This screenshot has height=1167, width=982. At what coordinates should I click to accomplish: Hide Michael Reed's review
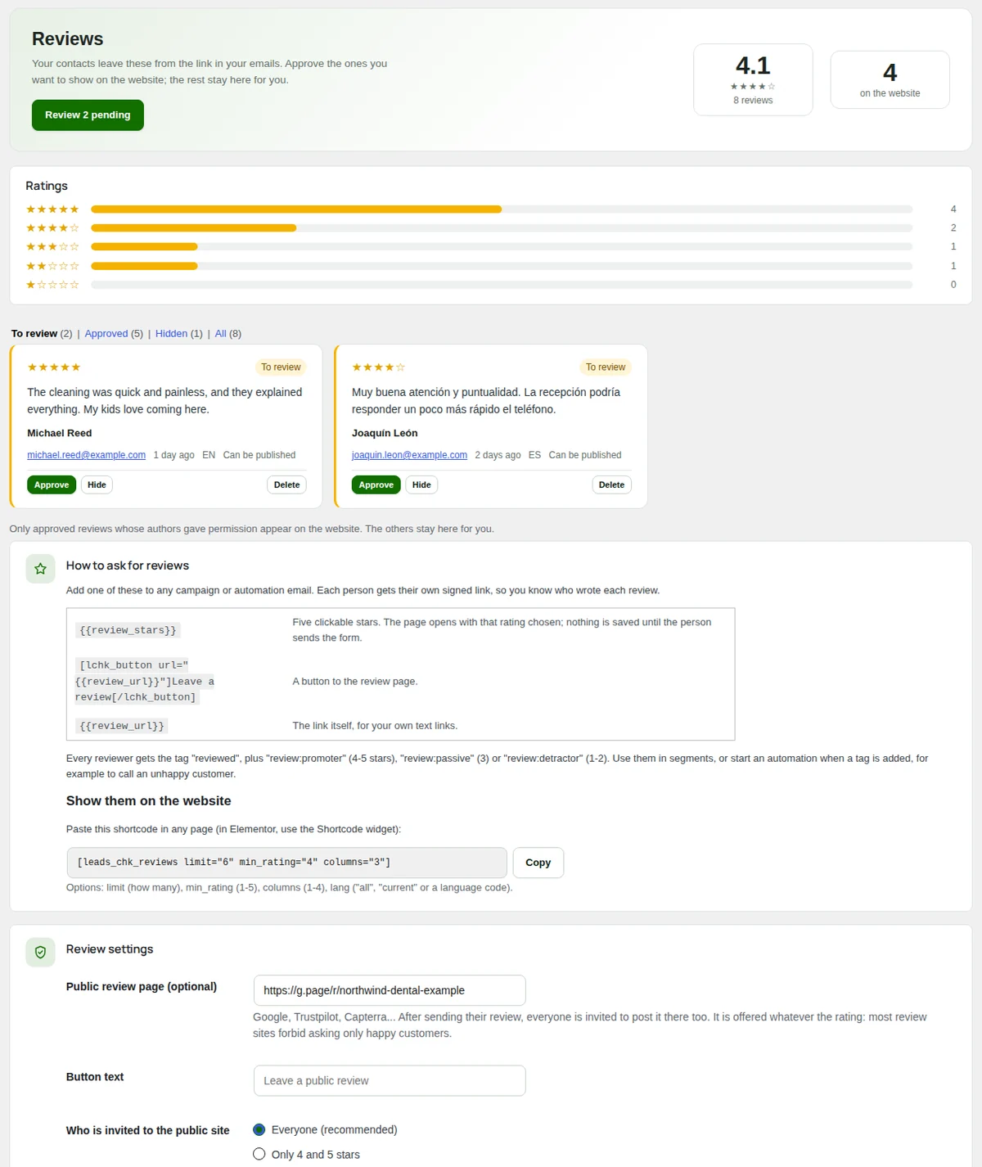pos(97,485)
